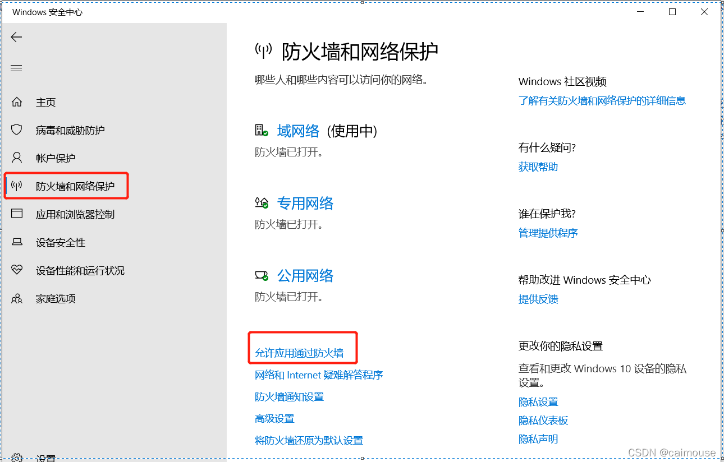724x462 pixels.
Task: Click the 帮助改进 Windows 安全中心 heading
Action: [x=585, y=280]
